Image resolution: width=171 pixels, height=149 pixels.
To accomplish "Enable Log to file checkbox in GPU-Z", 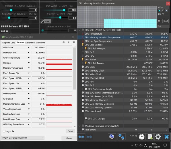I will click(x=4, y=131).
